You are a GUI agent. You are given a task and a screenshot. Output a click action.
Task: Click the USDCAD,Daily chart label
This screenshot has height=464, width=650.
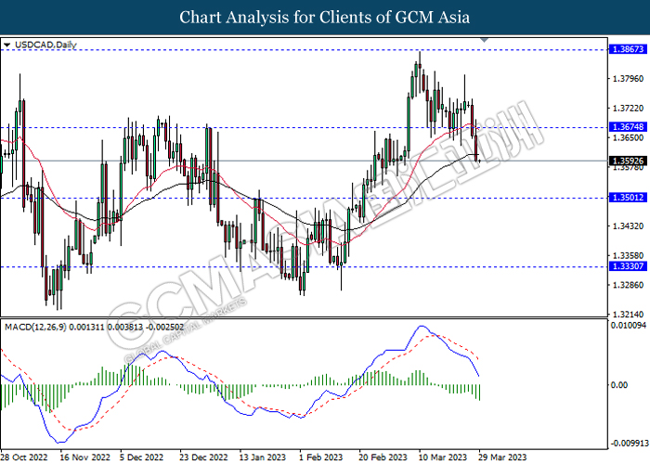click(x=45, y=45)
